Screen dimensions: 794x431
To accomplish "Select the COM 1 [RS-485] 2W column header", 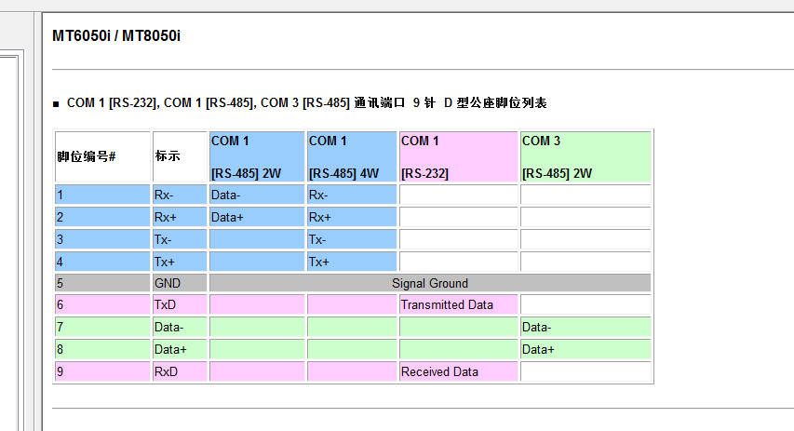I will 257,156.
